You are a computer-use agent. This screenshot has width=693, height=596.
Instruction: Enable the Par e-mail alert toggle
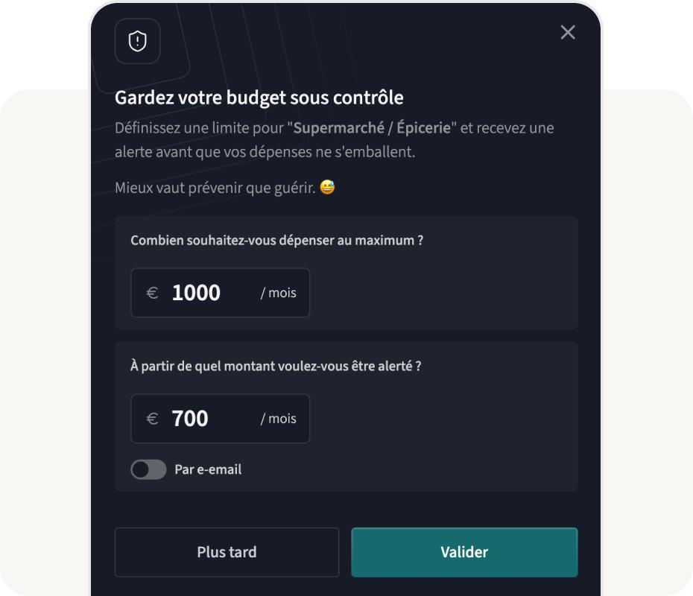click(x=148, y=469)
